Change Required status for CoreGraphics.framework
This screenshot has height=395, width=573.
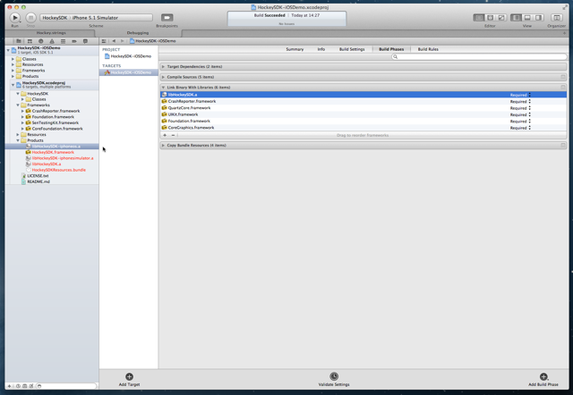coord(520,128)
